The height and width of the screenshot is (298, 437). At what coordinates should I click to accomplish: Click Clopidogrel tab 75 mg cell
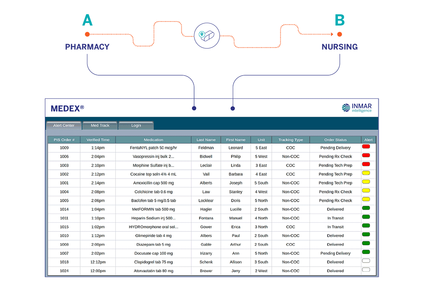tap(153, 262)
